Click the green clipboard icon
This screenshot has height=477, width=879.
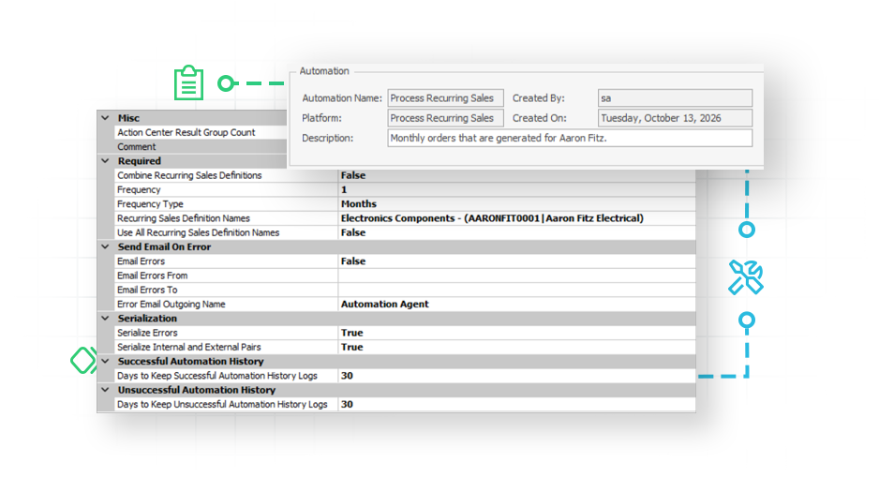pyautogui.click(x=189, y=82)
